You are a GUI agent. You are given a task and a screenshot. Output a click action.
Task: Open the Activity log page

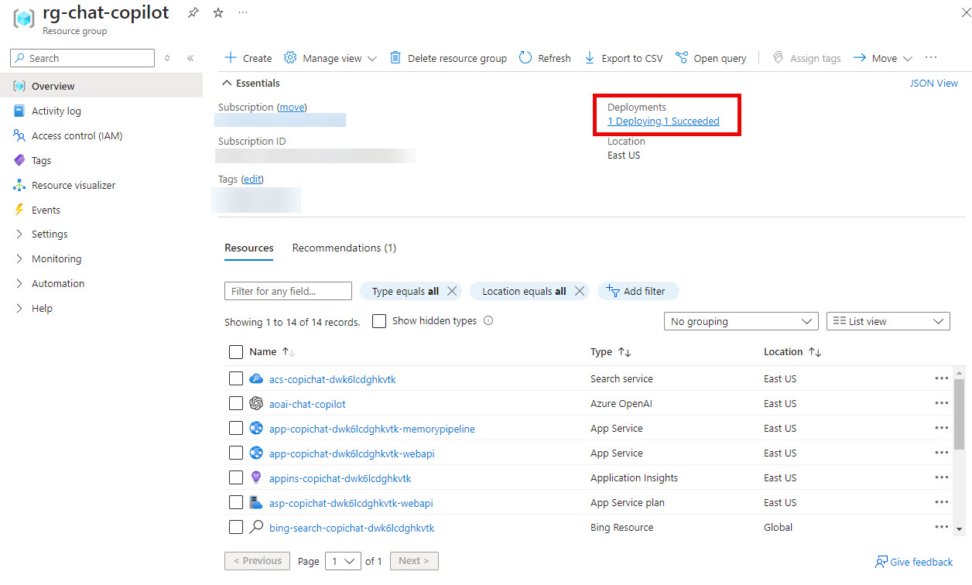point(56,111)
